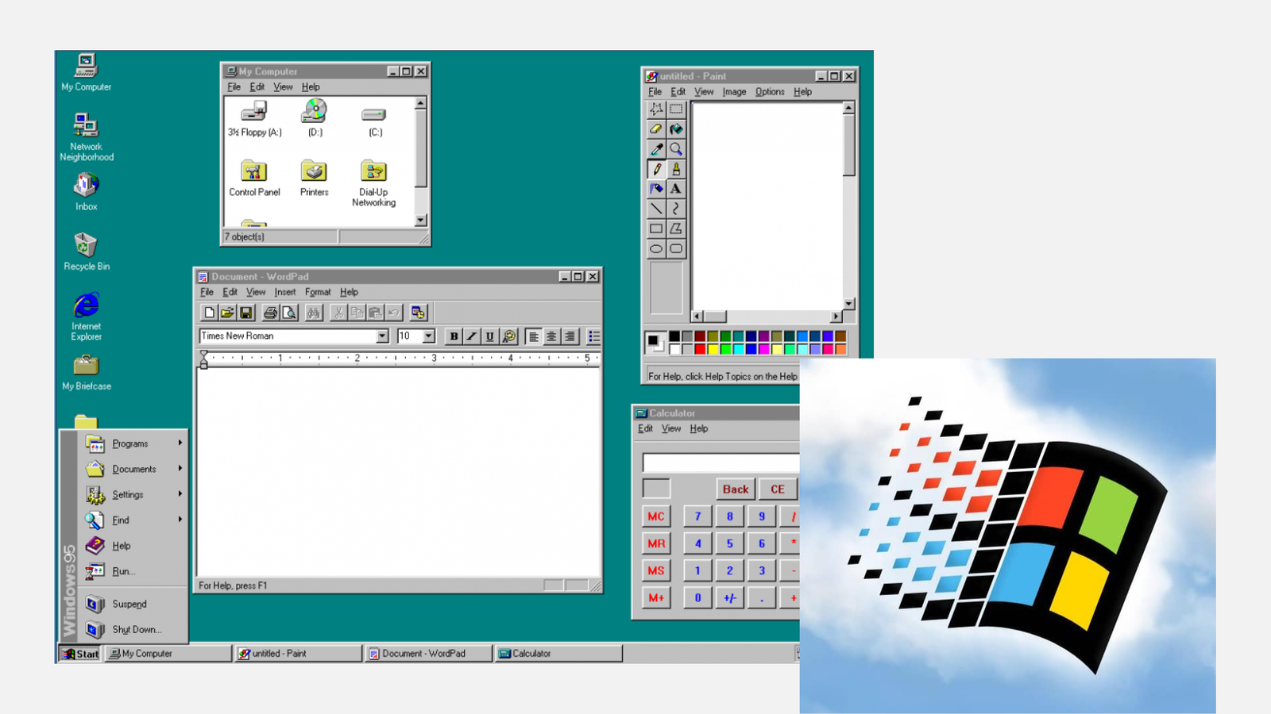Open the Times New Roman font dropdown
Image resolution: width=1271 pixels, height=714 pixels.
point(382,336)
